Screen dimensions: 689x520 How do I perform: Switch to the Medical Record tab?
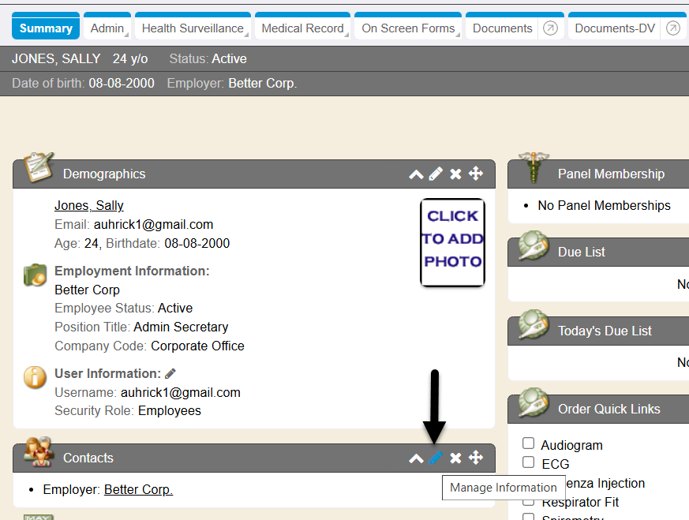click(x=302, y=28)
